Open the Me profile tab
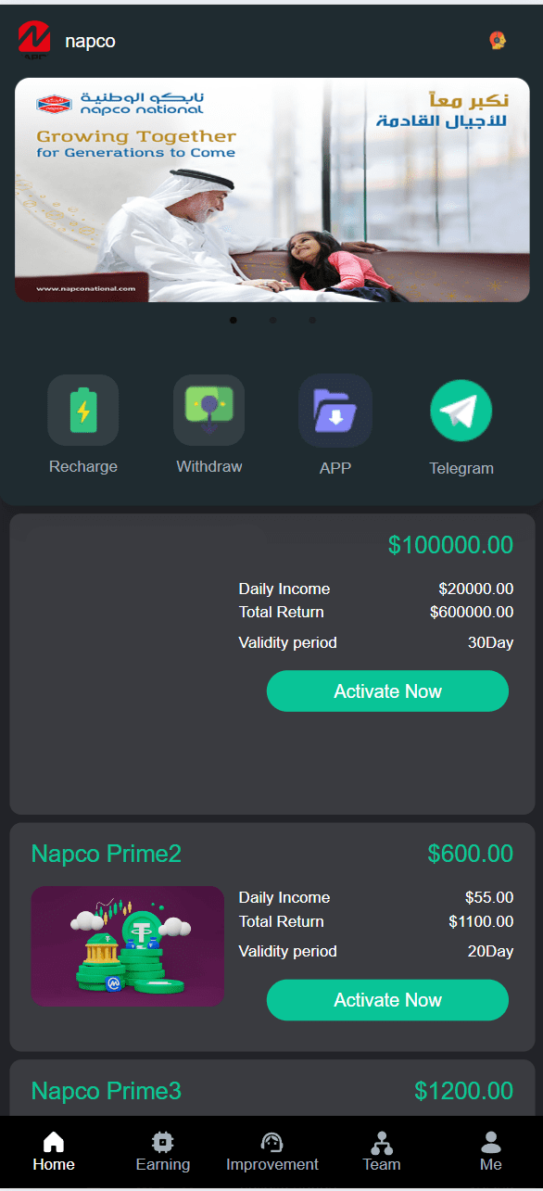 coord(491,1152)
